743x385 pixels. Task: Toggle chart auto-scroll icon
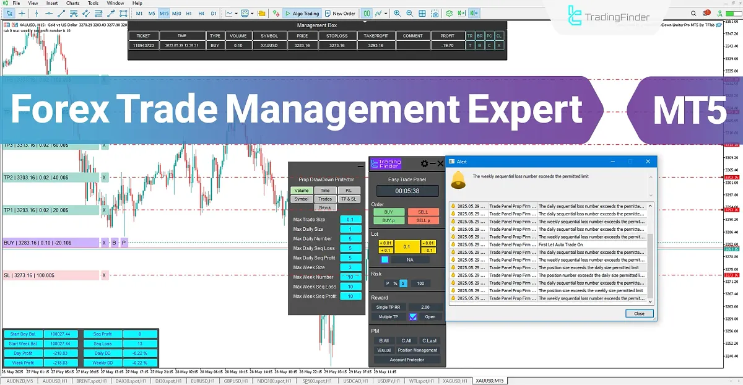point(461,13)
